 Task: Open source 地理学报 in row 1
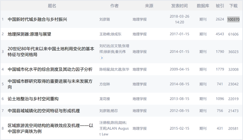coord(139,19)
